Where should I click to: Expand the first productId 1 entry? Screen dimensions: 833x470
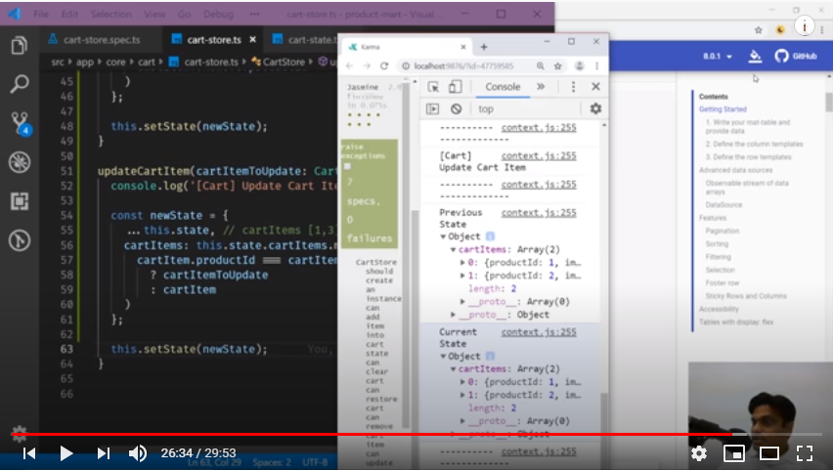pos(462,263)
